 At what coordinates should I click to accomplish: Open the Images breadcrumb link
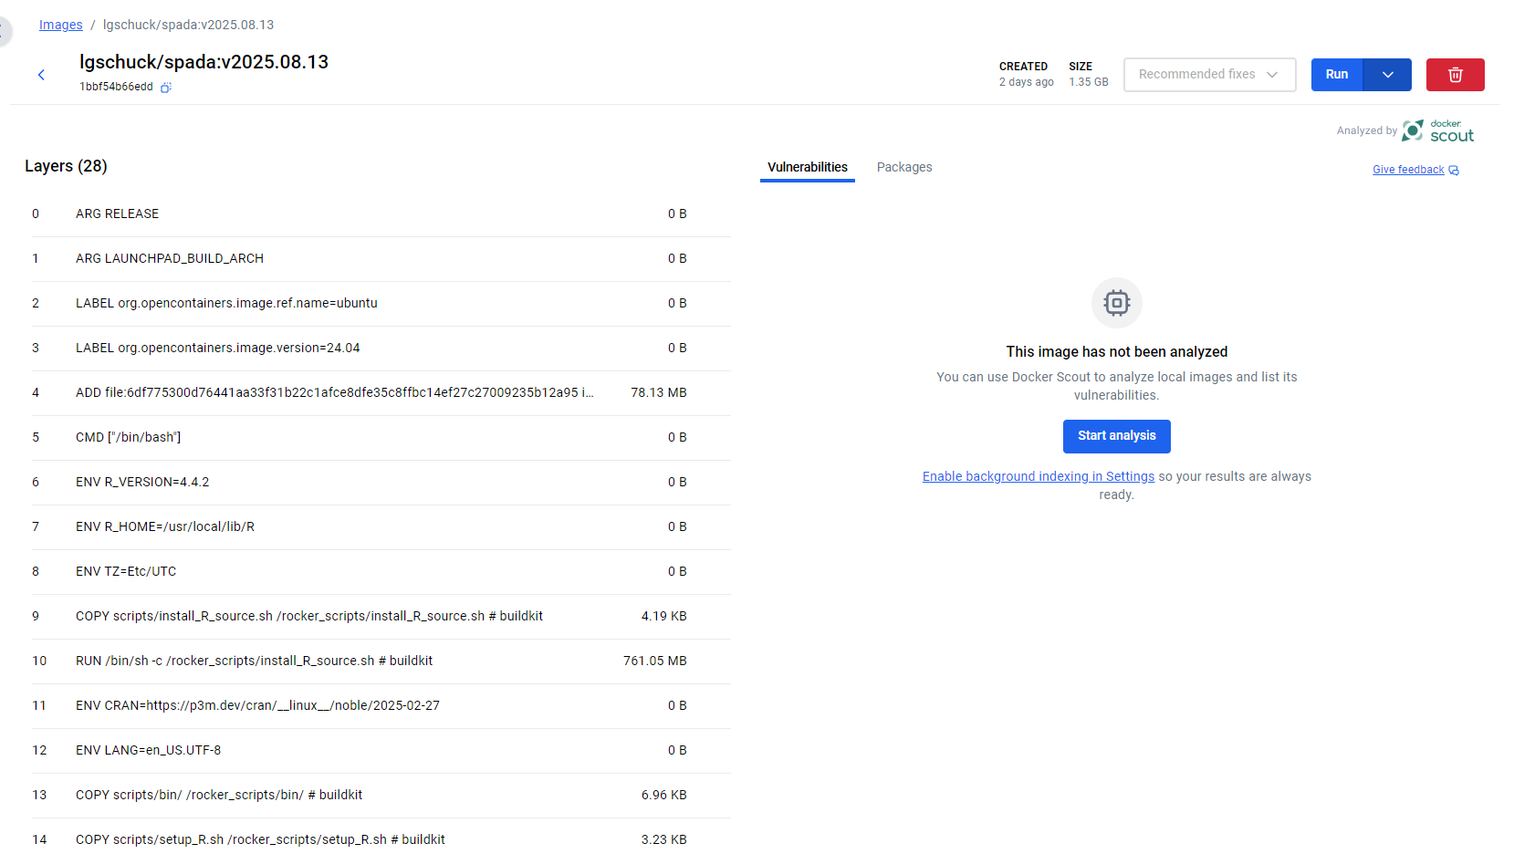tap(60, 25)
